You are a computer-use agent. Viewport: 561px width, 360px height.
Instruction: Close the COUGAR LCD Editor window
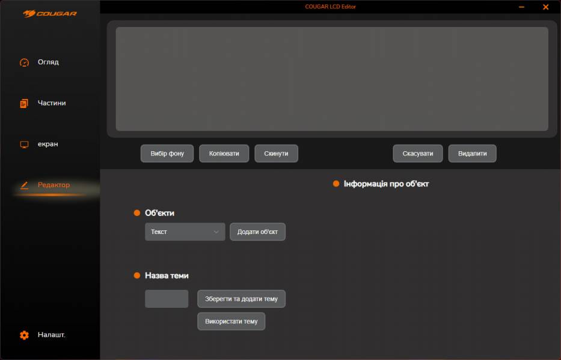[545, 7]
